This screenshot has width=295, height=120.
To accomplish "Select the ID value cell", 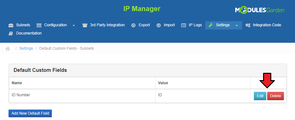I will click(x=203, y=96).
